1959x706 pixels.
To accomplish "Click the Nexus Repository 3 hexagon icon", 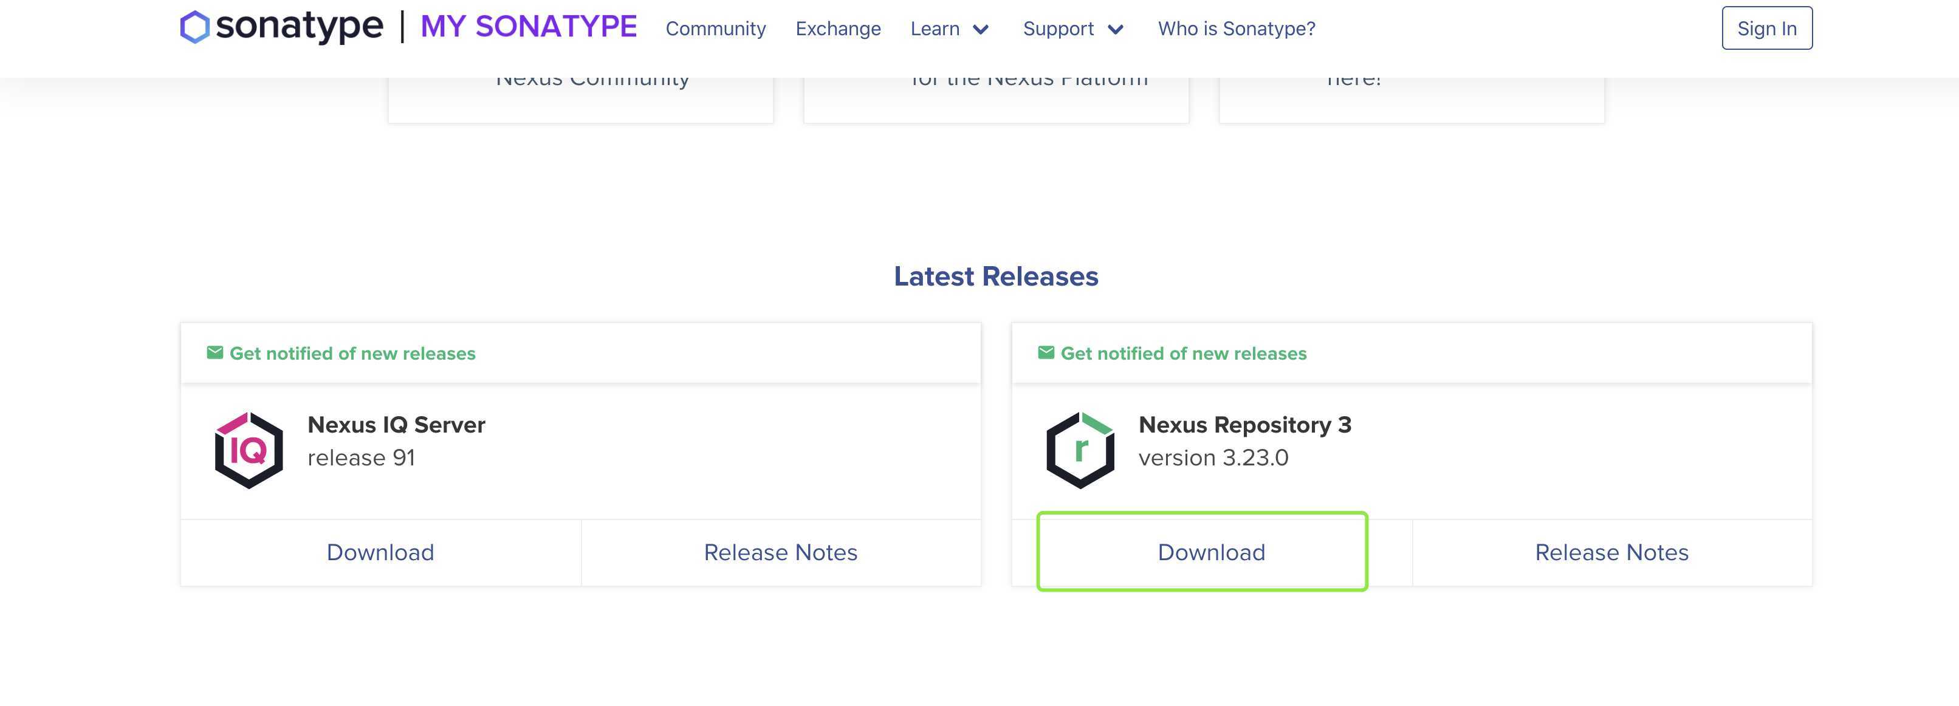I will pyautogui.click(x=1080, y=450).
